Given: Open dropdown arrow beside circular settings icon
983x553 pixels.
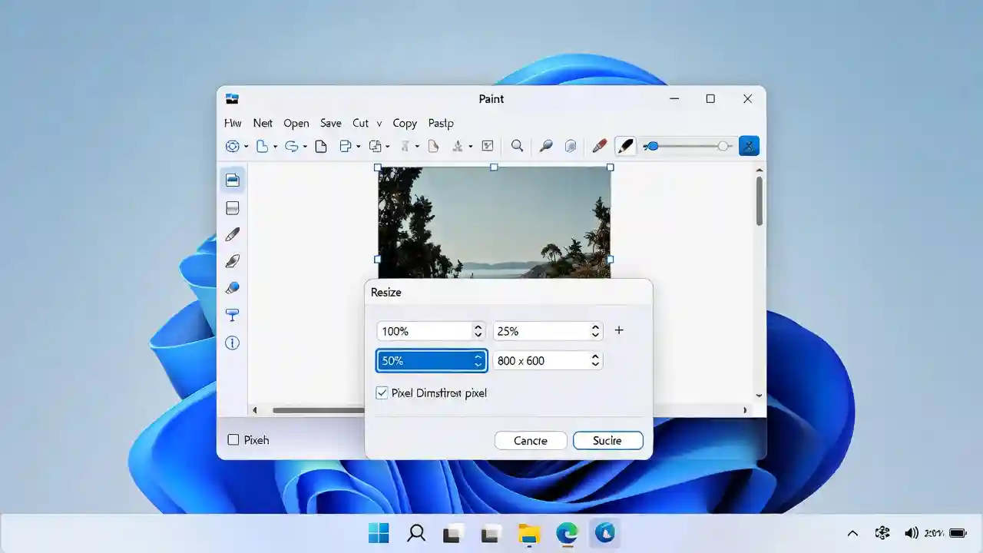Looking at the screenshot, I should pyautogui.click(x=246, y=147).
